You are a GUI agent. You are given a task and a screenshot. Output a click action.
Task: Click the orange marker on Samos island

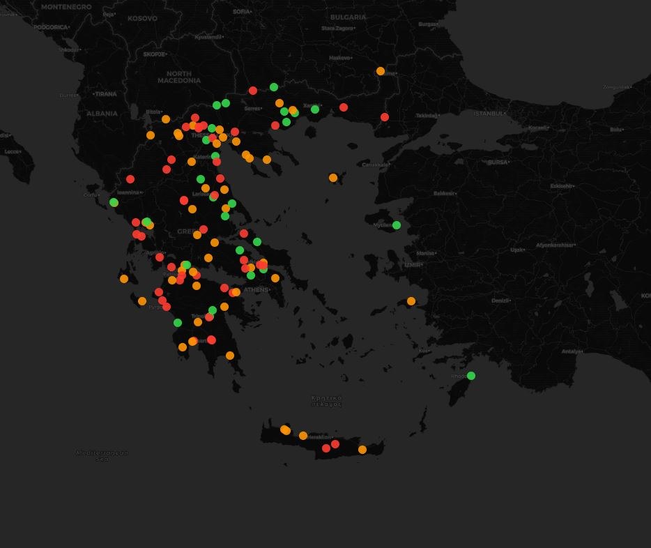click(411, 301)
